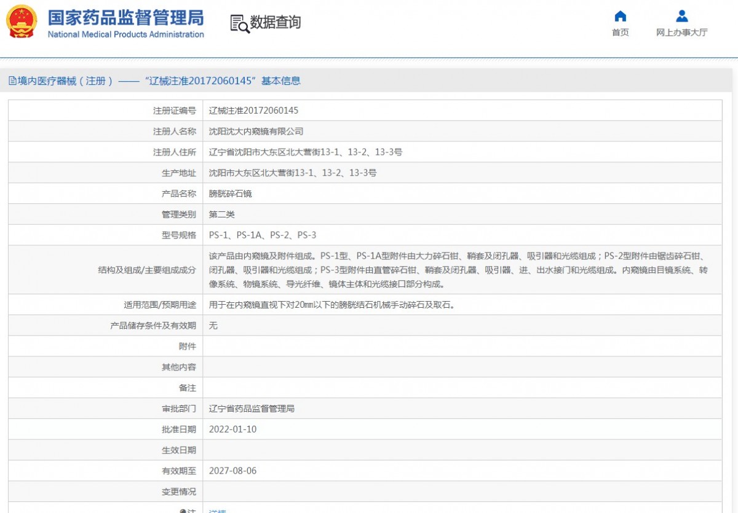This screenshot has width=738, height=513.
Task: Click the national emblem logo
Action: [22, 22]
